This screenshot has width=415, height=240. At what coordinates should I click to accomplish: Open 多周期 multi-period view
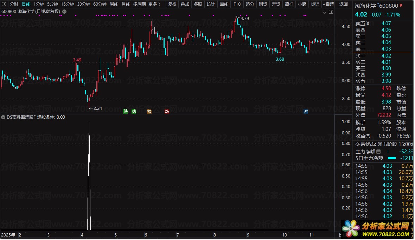pyautogui.click(x=140, y=4)
